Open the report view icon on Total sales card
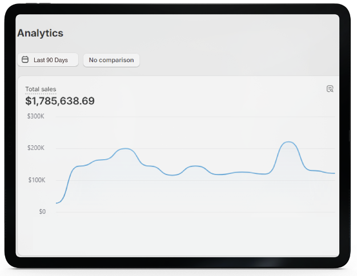 pos(330,88)
